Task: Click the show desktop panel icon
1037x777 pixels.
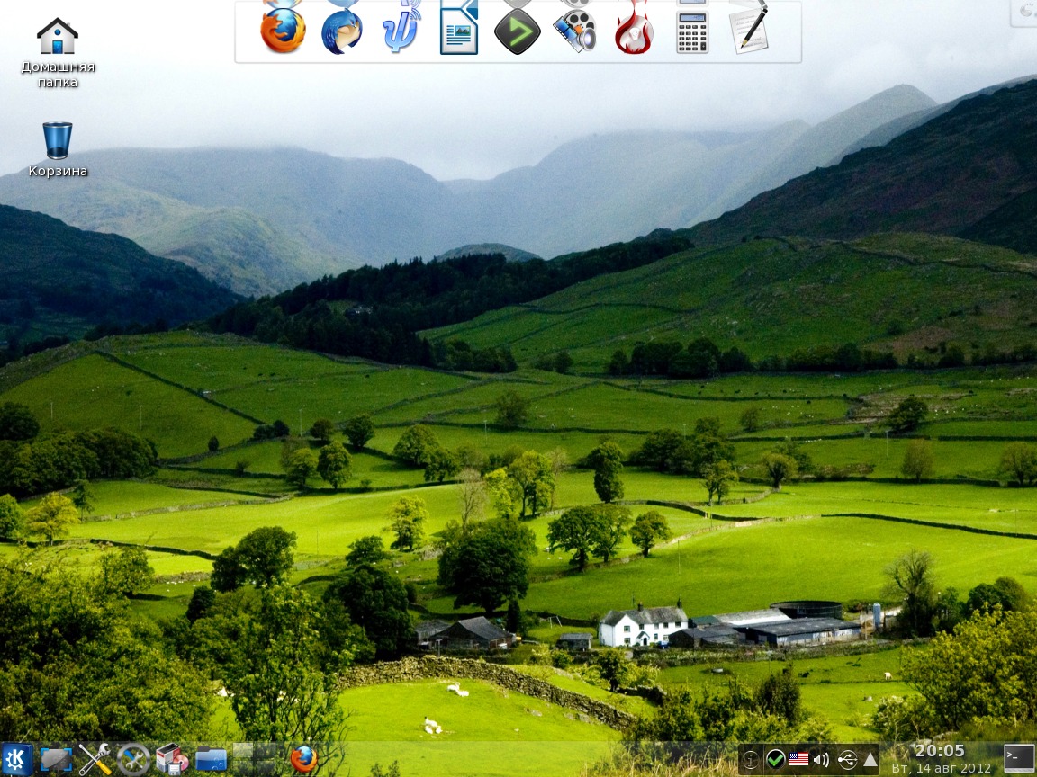Action: (56, 759)
